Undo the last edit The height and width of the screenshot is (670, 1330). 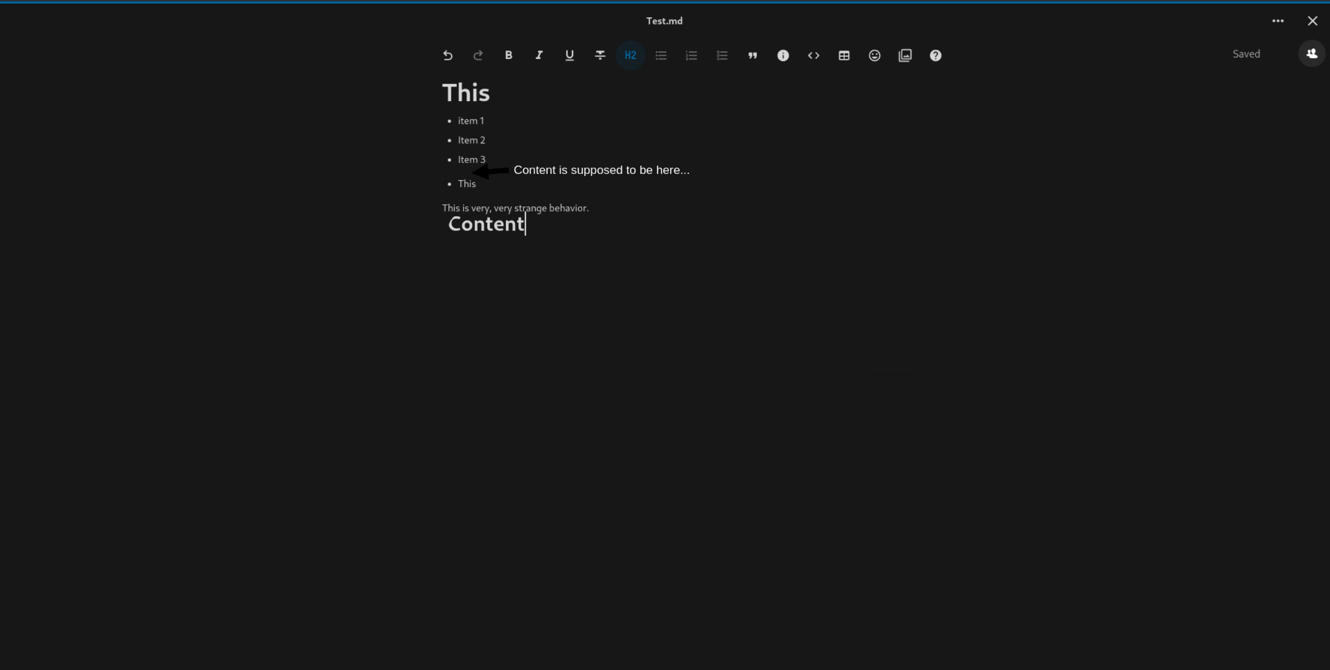point(448,55)
